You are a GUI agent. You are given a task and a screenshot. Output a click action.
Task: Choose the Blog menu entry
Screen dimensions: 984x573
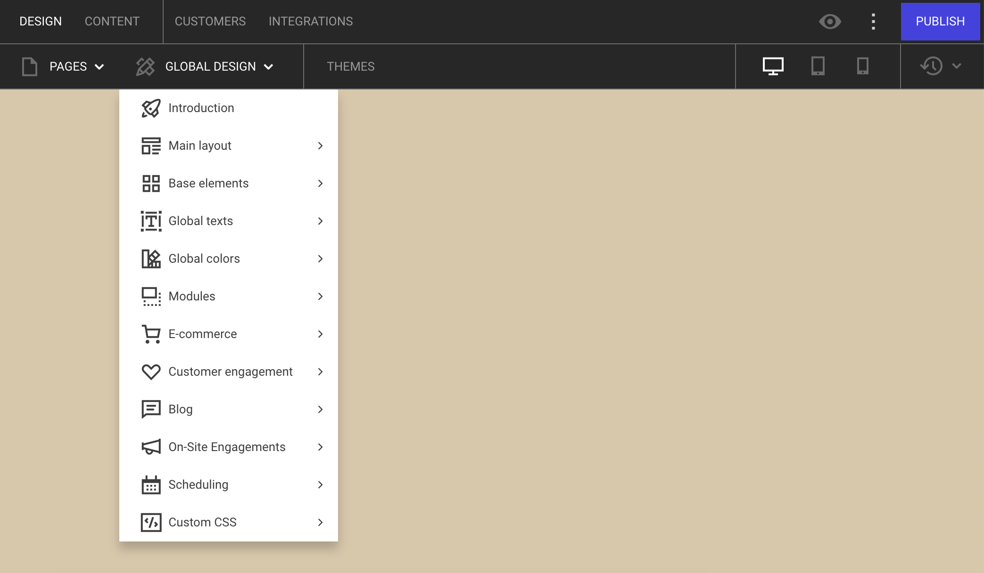coord(229,410)
